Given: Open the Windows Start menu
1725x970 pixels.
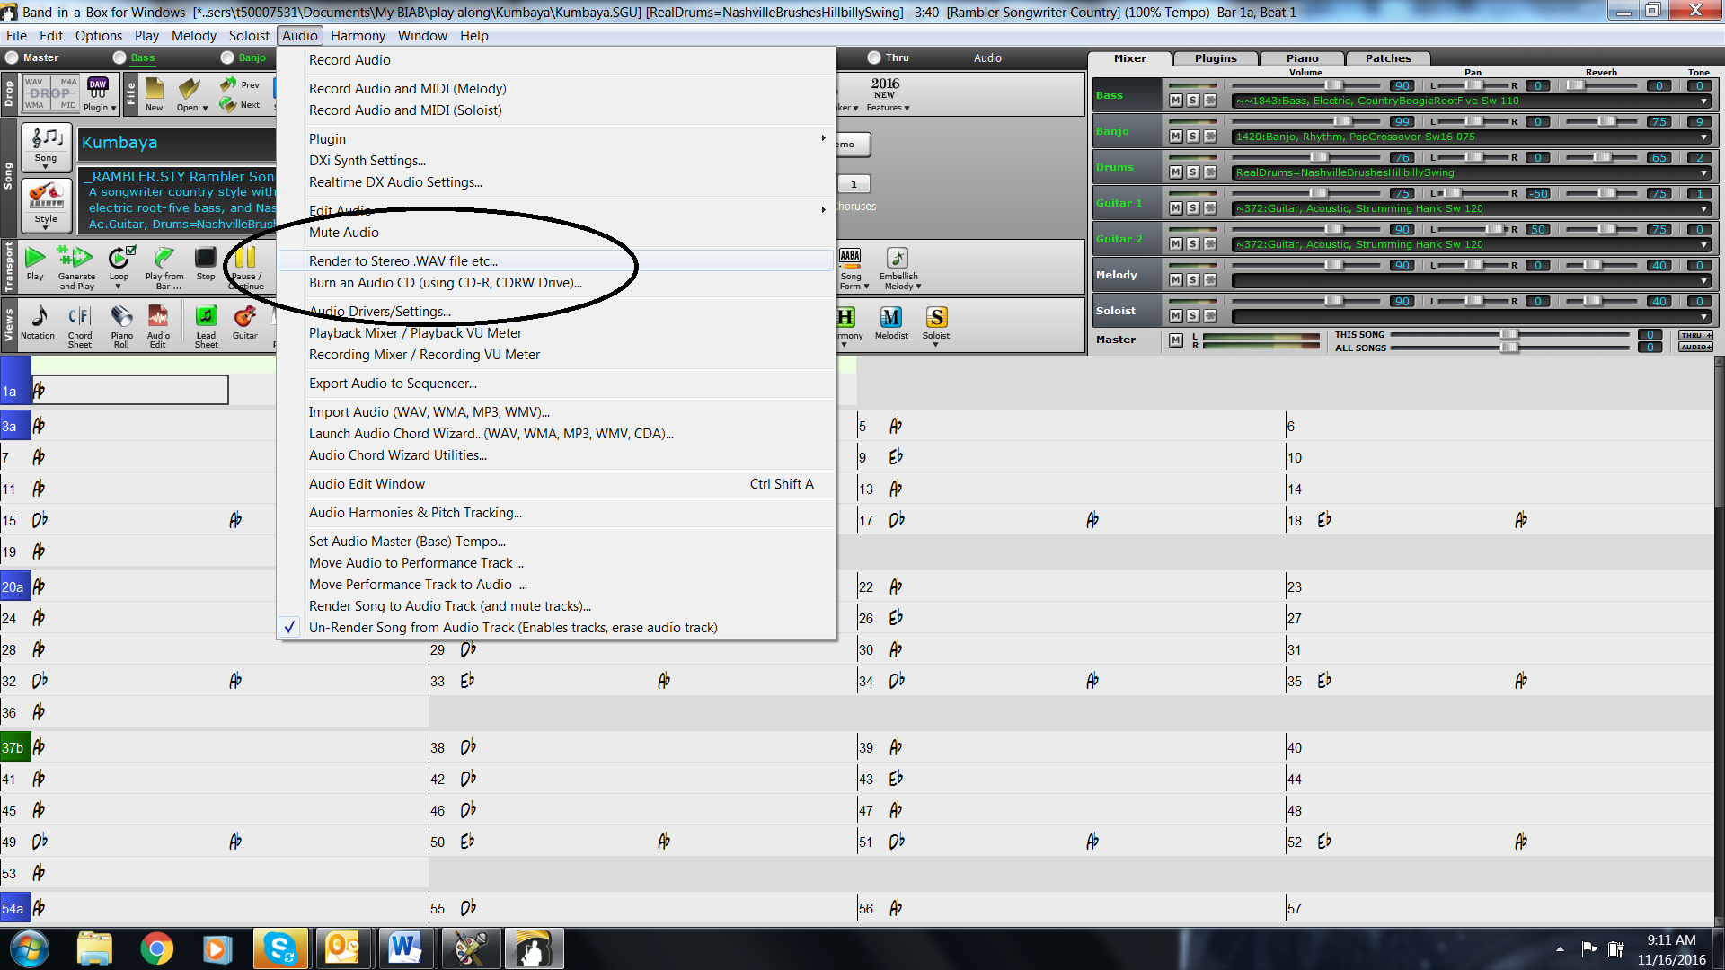Looking at the screenshot, I should (x=29, y=948).
